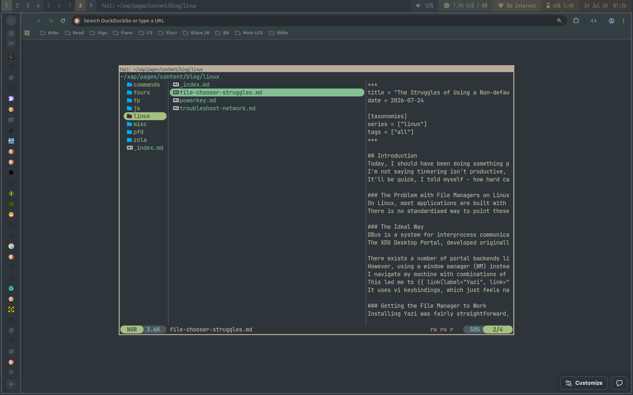The height and width of the screenshot is (395, 633).
Task: Open the extensions puzzle icon
Action: tap(576, 21)
